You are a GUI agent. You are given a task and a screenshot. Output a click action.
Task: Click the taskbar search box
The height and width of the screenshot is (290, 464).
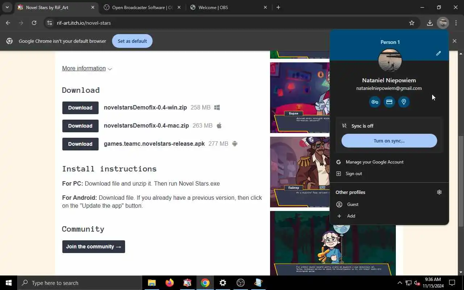(x=80, y=283)
